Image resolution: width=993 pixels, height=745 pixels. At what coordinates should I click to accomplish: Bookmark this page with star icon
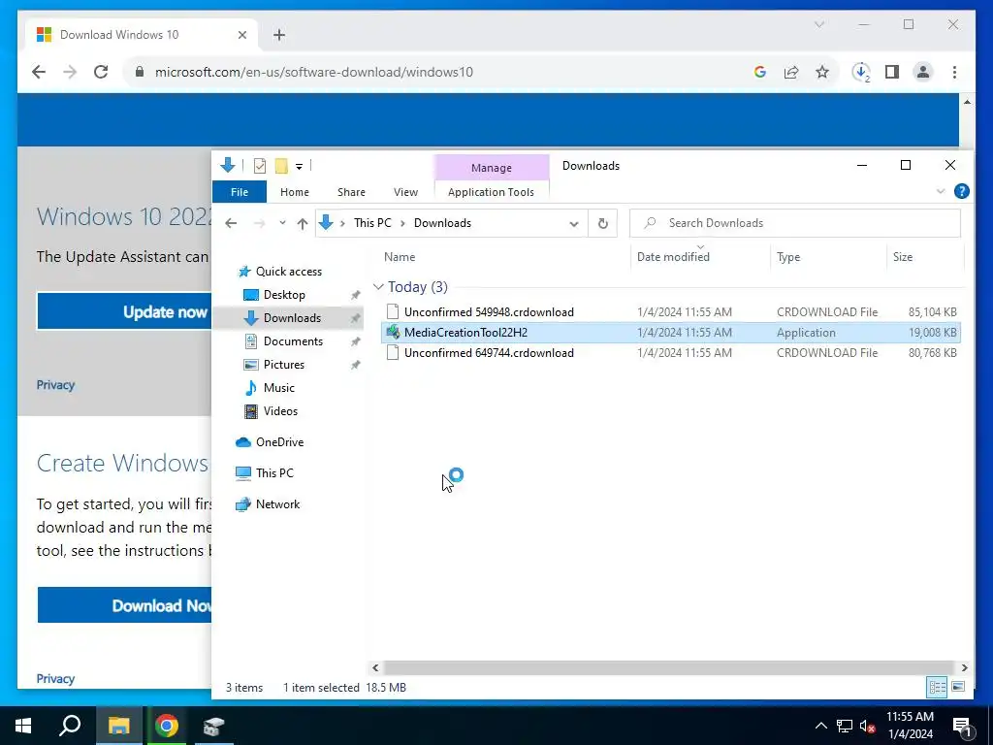pyautogui.click(x=822, y=72)
